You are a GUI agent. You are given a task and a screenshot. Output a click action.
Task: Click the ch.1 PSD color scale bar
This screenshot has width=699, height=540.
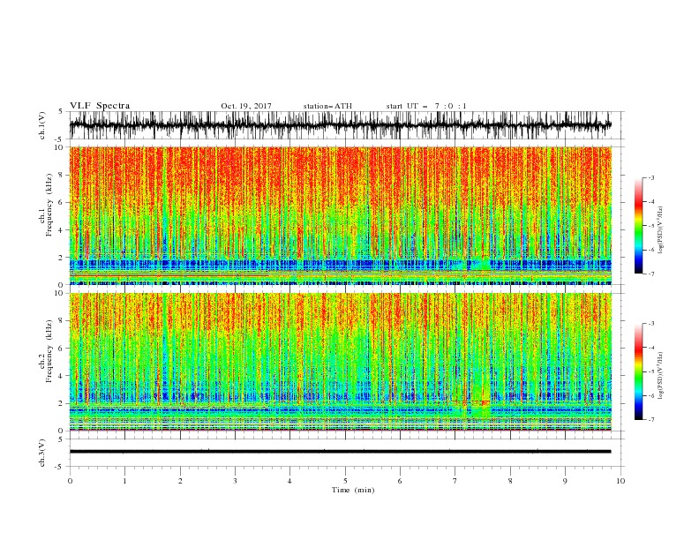pyautogui.click(x=639, y=226)
